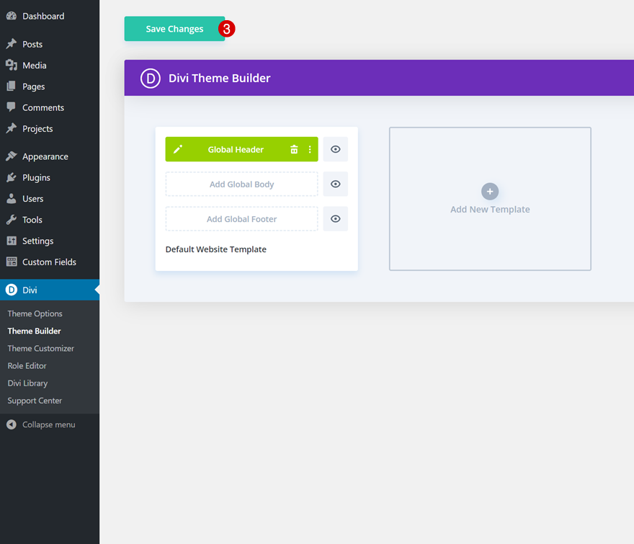The height and width of the screenshot is (544, 634).
Task: Click Divi Theme Builder heading
Action: click(x=219, y=78)
